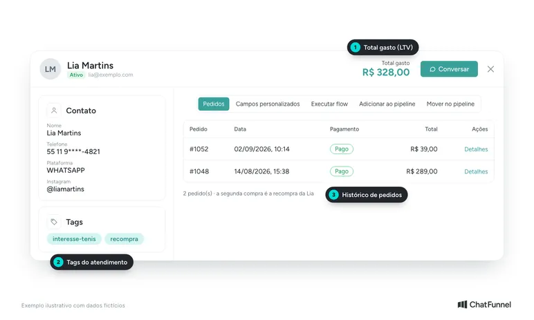Click the Pago badge for order #1052

pyautogui.click(x=342, y=149)
